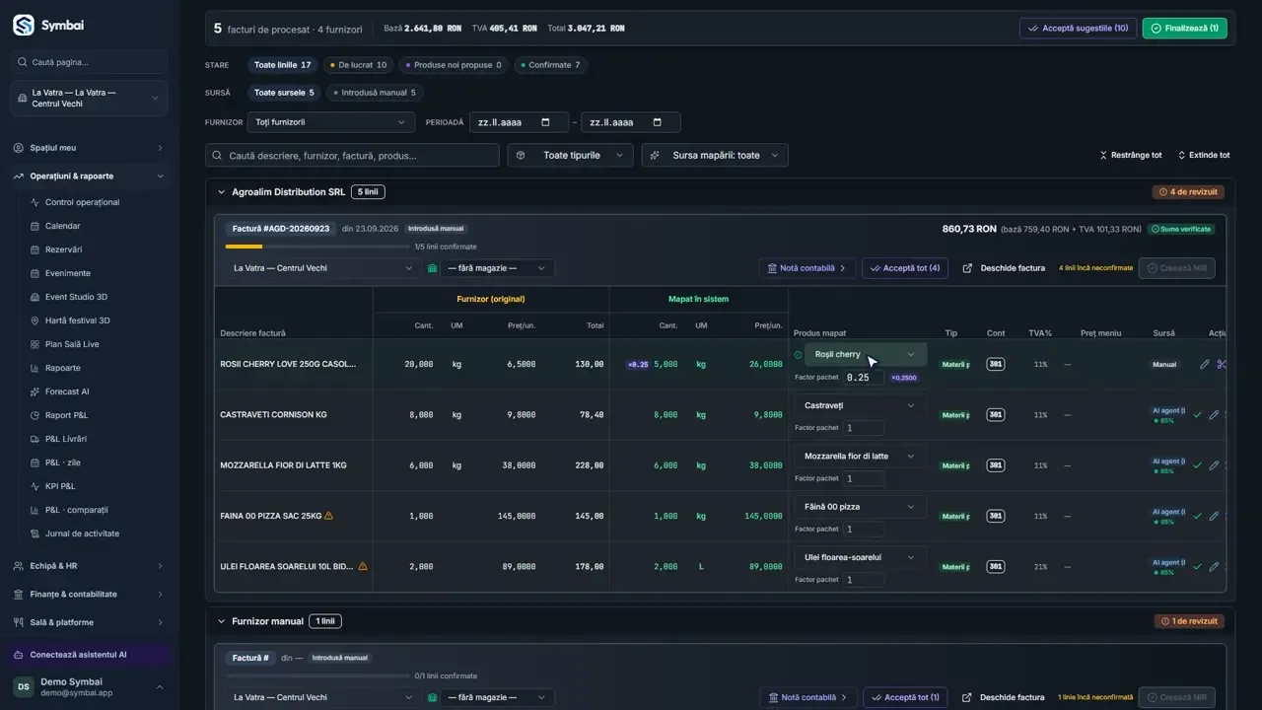Viewport: 1262px width, 710px height.
Task: Open the Toate tipurile type dropdown
Action: pyautogui.click(x=571, y=156)
